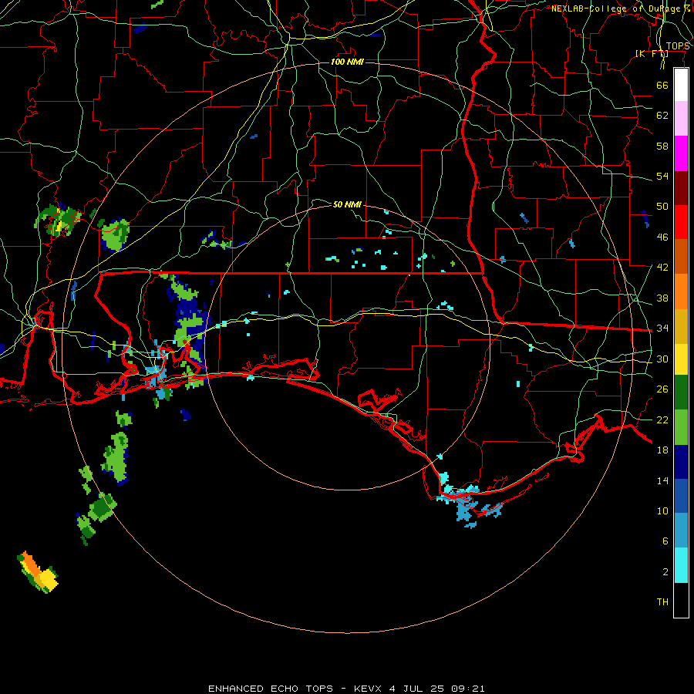
Task: Click the 'NEXLAB-College of DuPage' credit text
Action: pyautogui.click(x=616, y=8)
